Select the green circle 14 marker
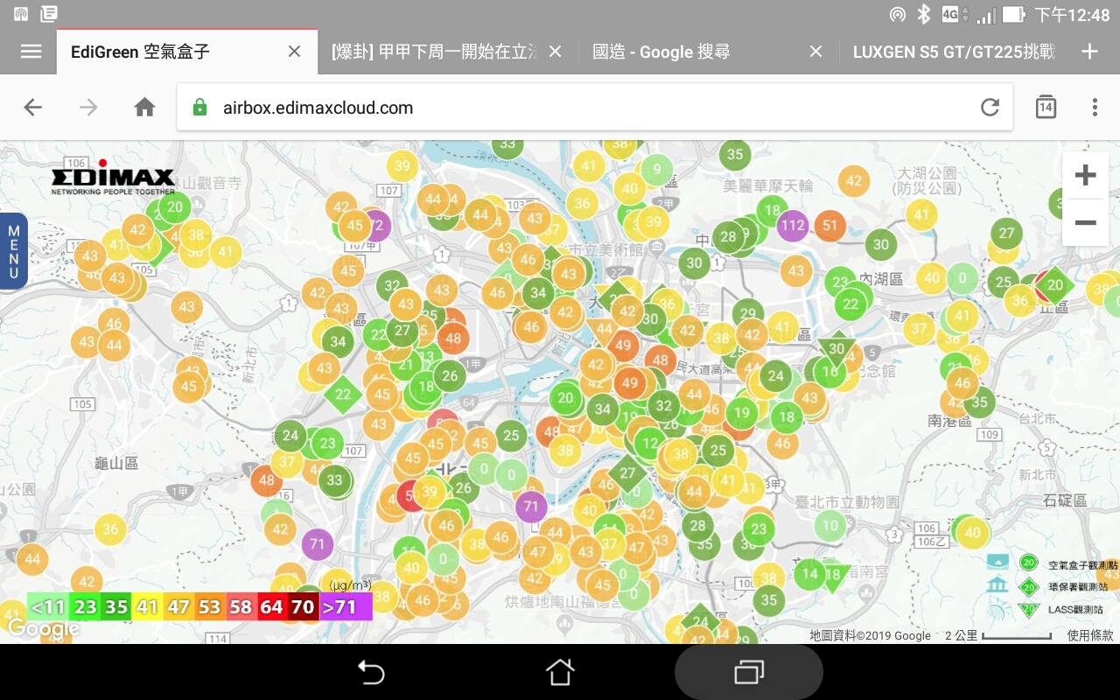The width and height of the screenshot is (1120, 700). [x=809, y=574]
